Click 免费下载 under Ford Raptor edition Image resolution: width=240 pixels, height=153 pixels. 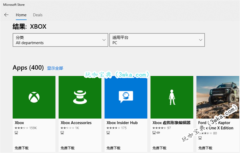pos(205,148)
